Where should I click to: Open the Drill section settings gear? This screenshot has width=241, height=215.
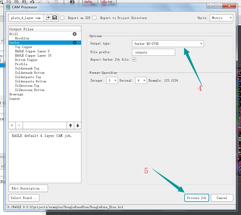click(x=74, y=34)
